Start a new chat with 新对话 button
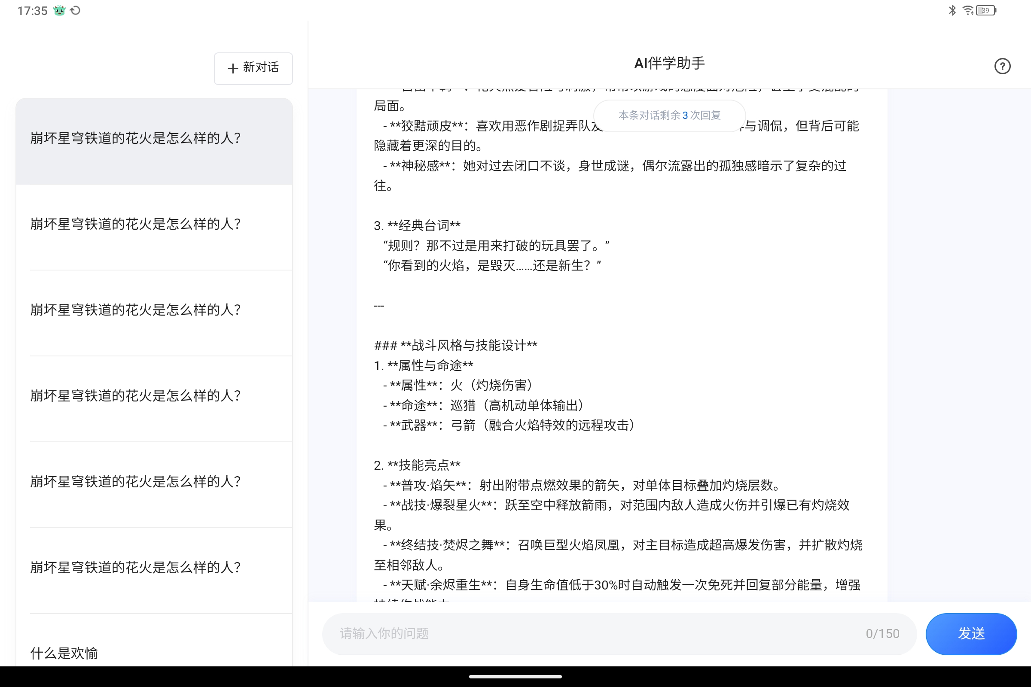 coord(253,68)
